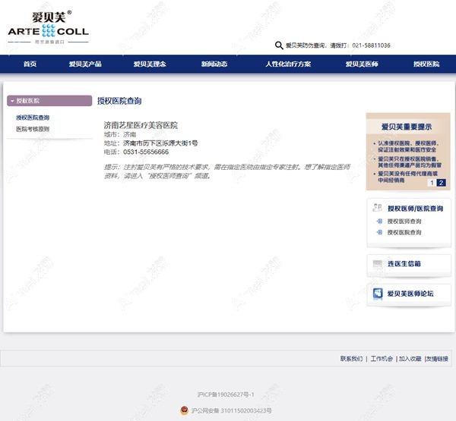Image resolution: width=456 pixels, height=421 pixels.
Task: Click the Artecoll 爱贝芙 logo
Action: pos(49,28)
